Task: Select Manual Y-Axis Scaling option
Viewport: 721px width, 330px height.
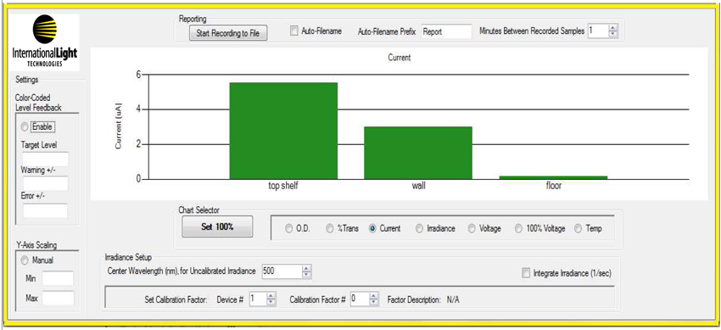Action: click(x=25, y=260)
